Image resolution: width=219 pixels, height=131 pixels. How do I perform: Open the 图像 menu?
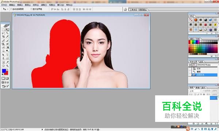click(20, 5)
